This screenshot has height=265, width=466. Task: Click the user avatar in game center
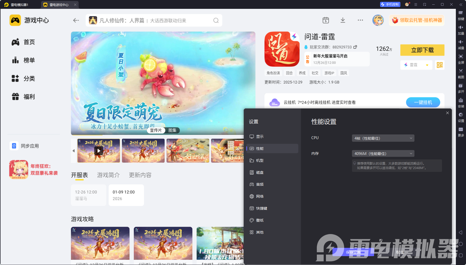click(378, 20)
